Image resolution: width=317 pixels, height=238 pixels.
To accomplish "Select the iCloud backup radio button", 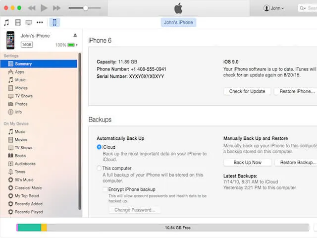I will point(99,147).
